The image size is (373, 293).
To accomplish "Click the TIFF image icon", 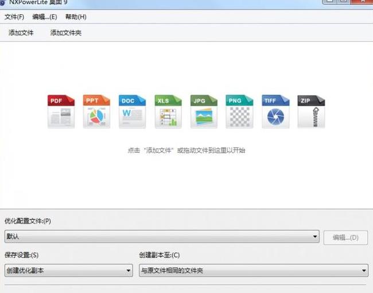I will tap(275, 111).
